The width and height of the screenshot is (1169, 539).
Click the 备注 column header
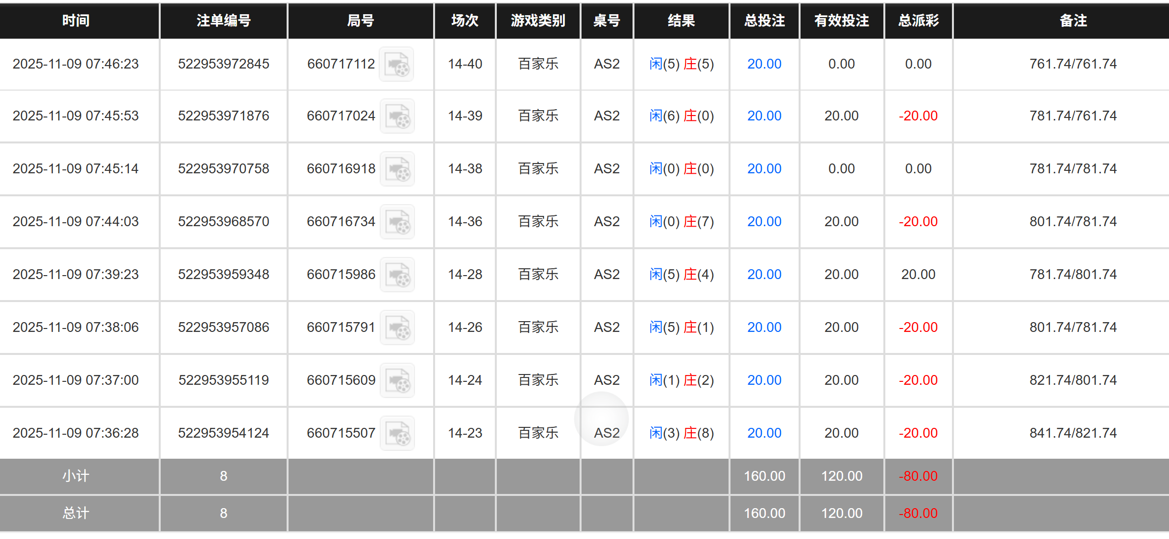1072,21
